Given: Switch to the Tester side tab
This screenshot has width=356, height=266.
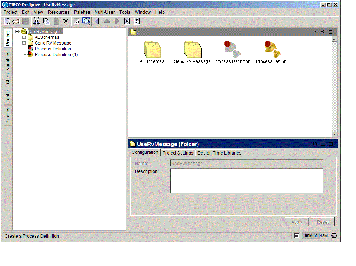Looking at the screenshot, I should (8, 96).
